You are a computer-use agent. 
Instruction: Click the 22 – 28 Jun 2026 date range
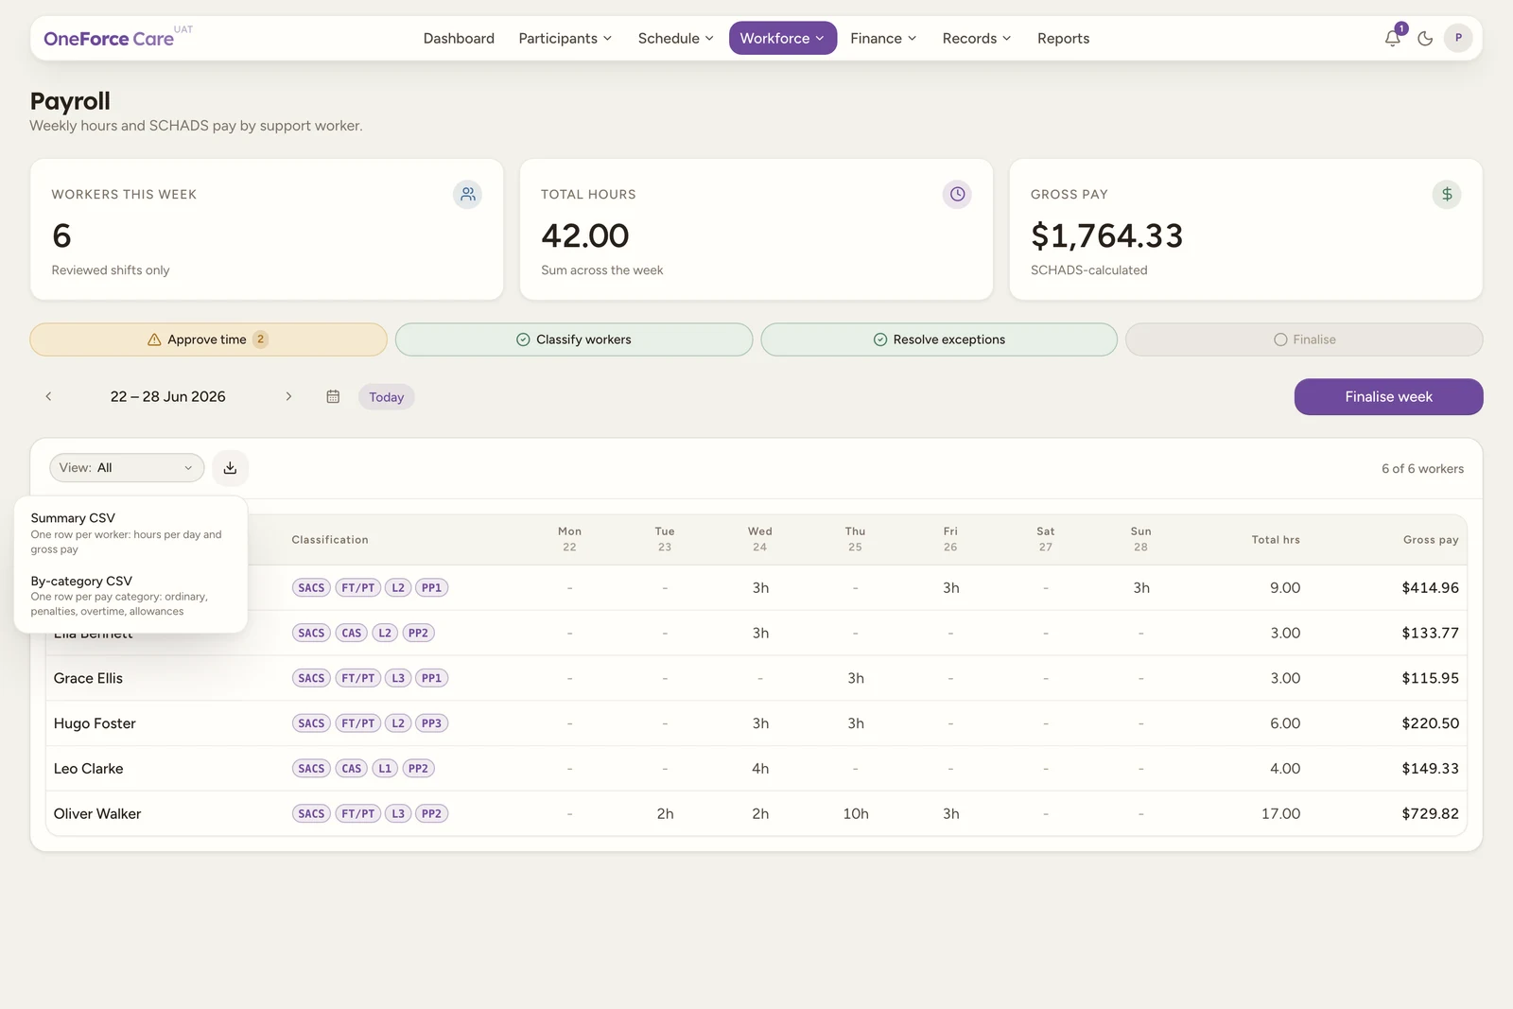(x=168, y=396)
